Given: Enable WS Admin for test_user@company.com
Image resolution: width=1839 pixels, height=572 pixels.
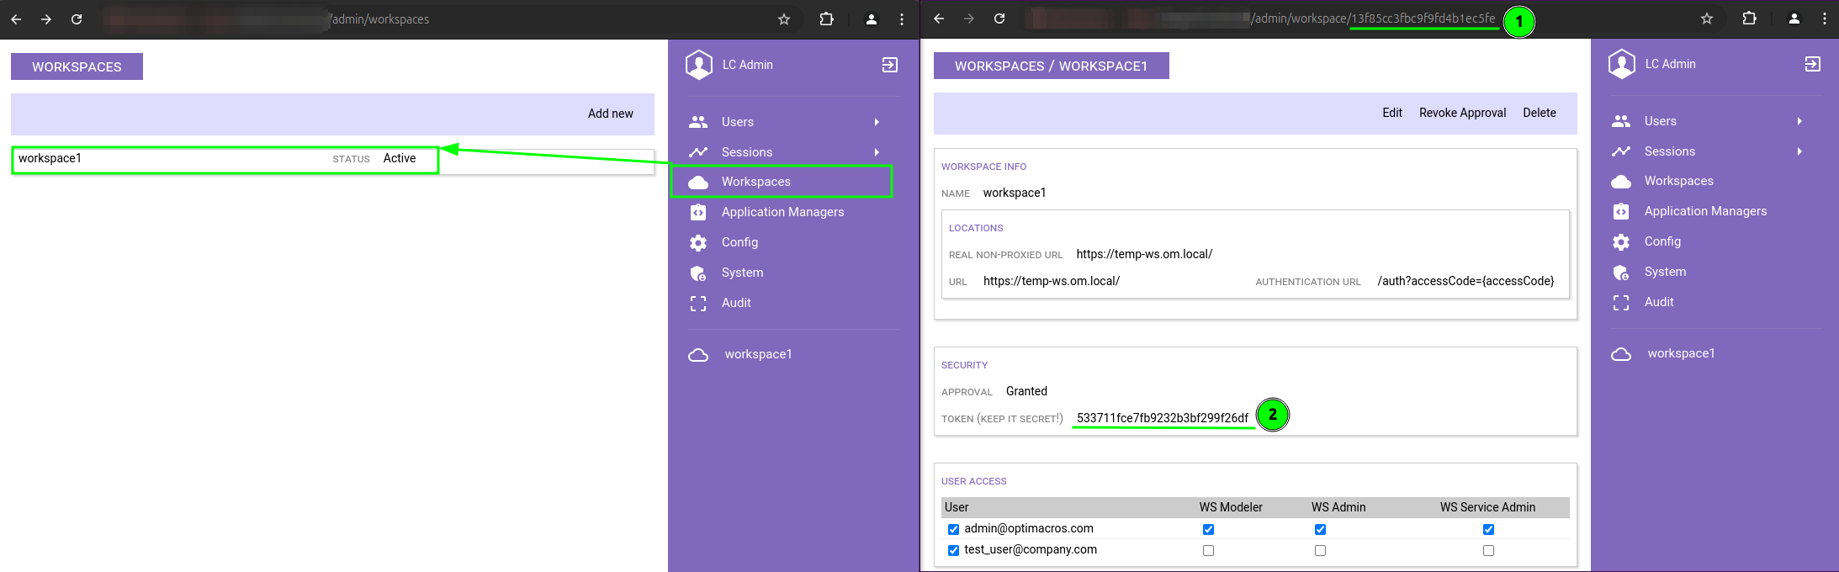Looking at the screenshot, I should 1320,551.
